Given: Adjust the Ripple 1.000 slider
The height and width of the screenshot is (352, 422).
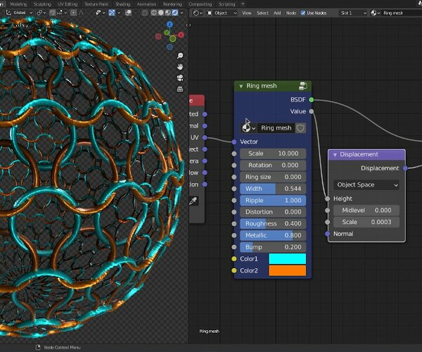Looking at the screenshot, I should tap(273, 201).
